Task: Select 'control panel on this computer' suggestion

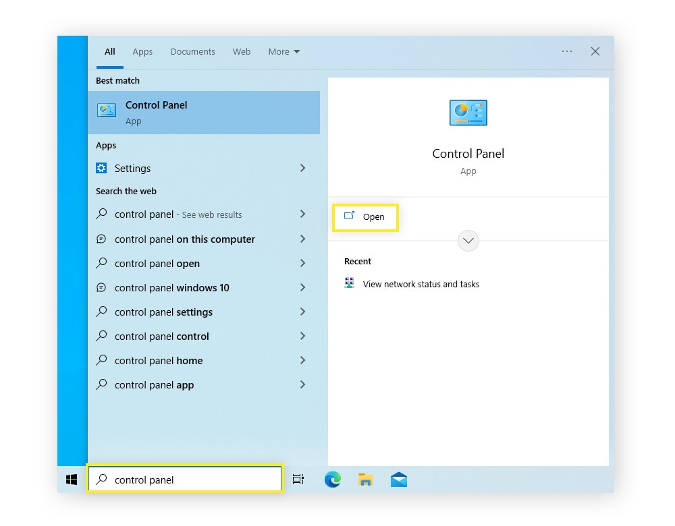Action: [204, 239]
